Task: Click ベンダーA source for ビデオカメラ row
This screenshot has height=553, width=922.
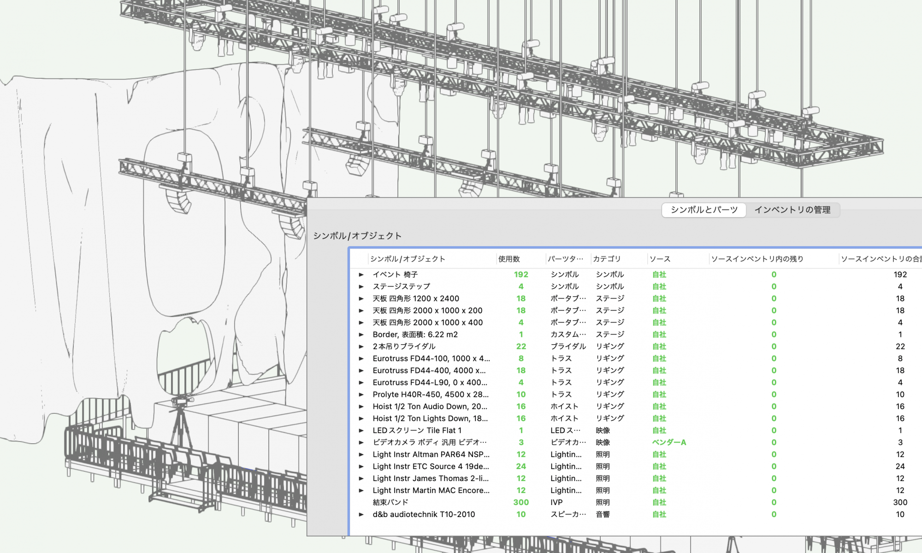Action: 669,442
